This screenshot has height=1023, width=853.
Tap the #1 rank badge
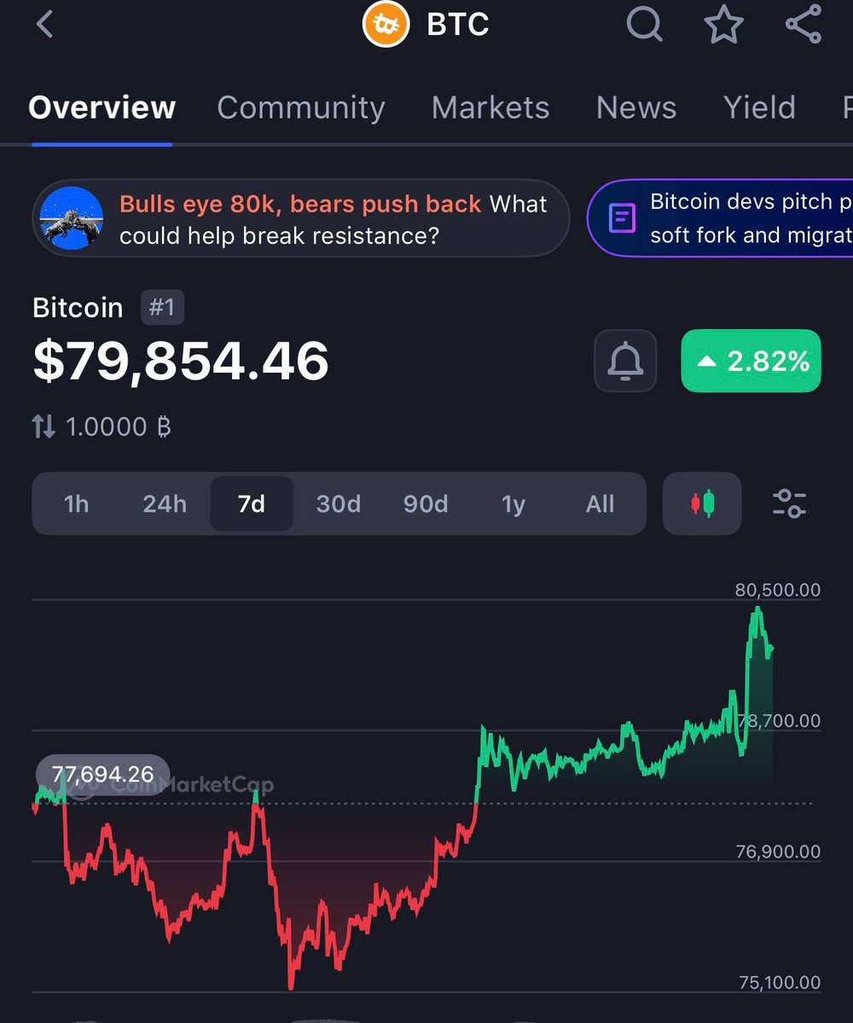162,307
